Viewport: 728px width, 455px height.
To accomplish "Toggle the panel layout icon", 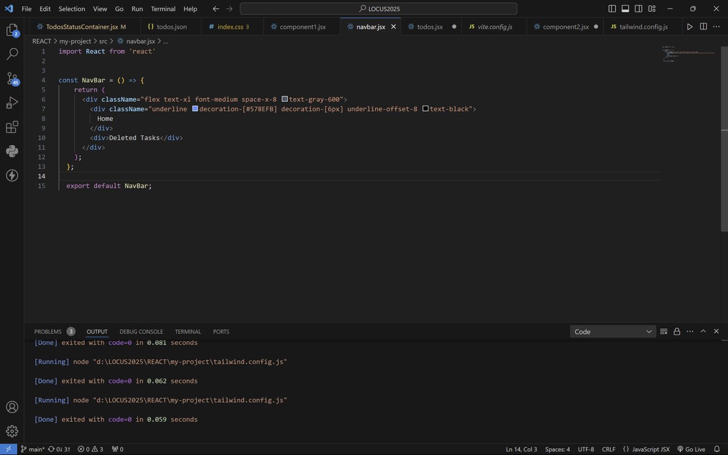I will pos(625,9).
